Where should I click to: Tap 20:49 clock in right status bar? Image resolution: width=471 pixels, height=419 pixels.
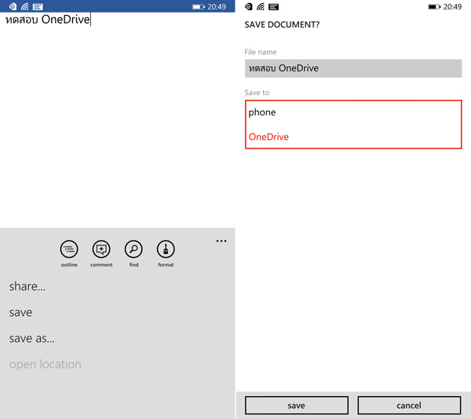pyautogui.click(x=452, y=6)
